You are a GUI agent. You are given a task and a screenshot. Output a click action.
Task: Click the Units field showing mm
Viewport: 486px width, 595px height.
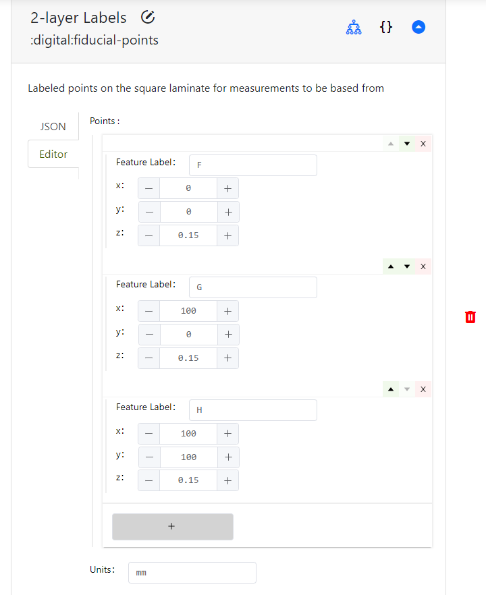tap(192, 573)
